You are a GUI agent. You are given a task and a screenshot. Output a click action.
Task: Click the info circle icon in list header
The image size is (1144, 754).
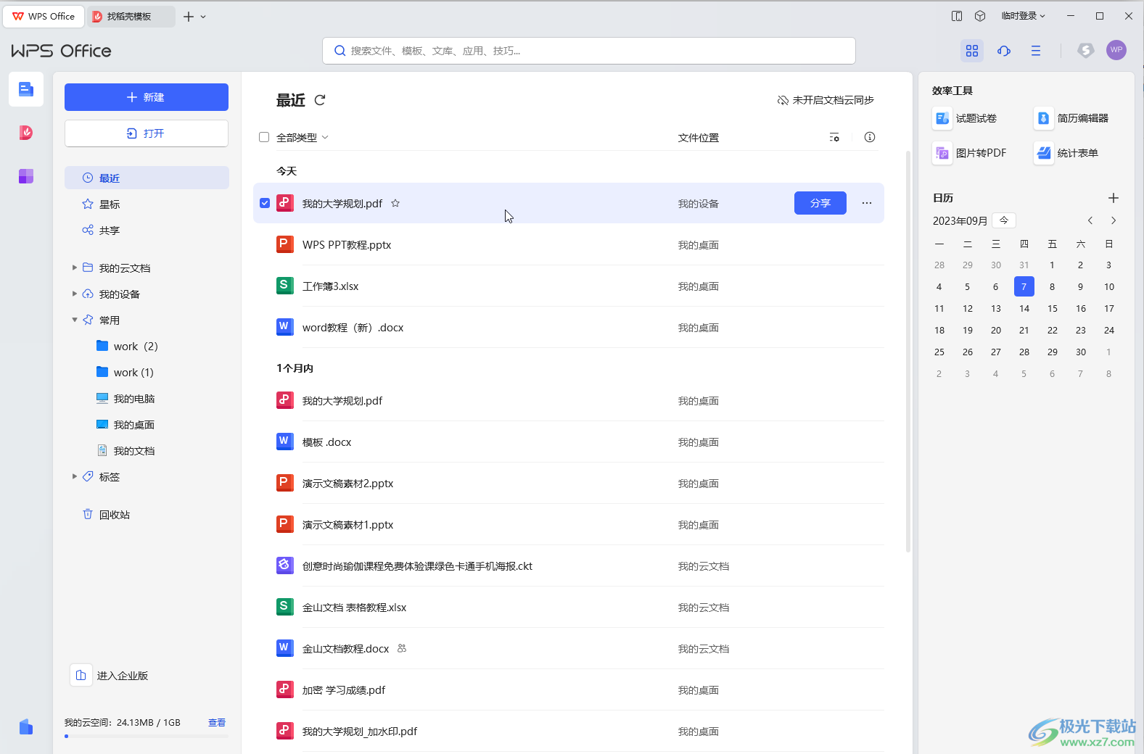[870, 137]
